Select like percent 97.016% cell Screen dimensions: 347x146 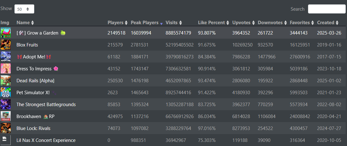coord(207,128)
